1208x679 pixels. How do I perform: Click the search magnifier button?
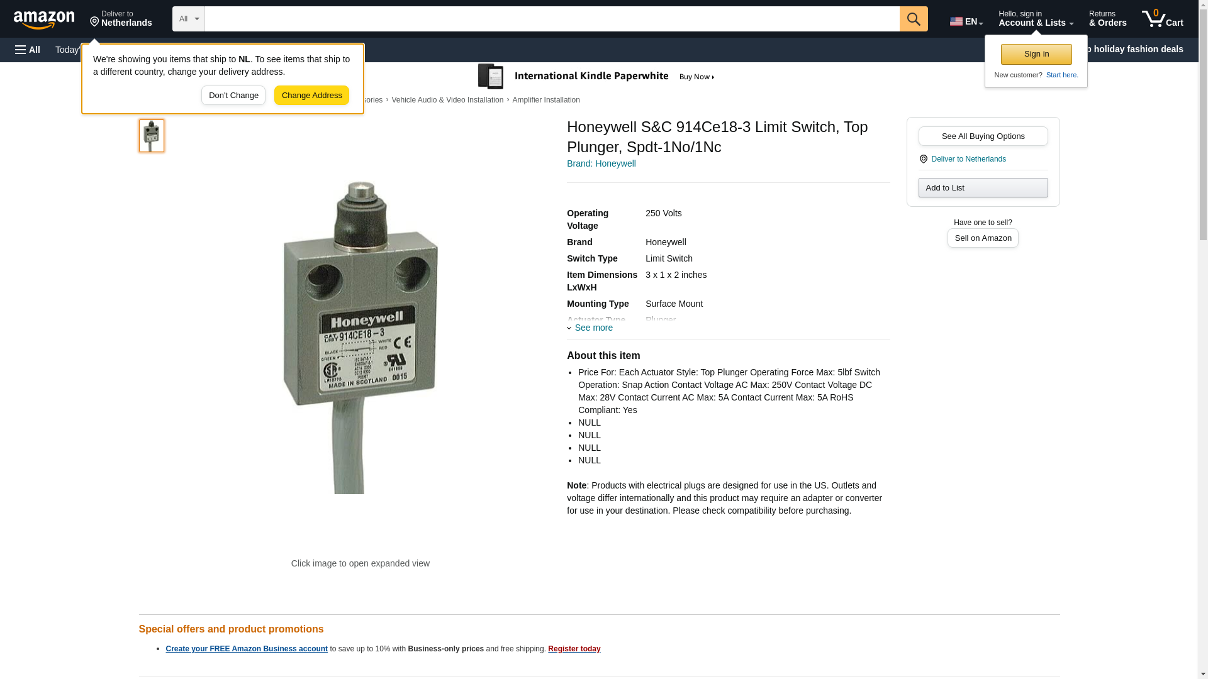[913, 19]
